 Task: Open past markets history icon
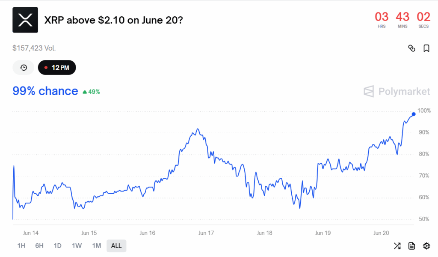24,68
